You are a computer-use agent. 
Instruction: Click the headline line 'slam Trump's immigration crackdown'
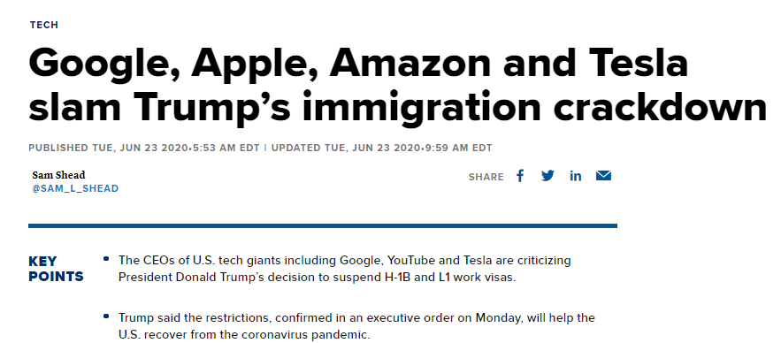point(397,107)
